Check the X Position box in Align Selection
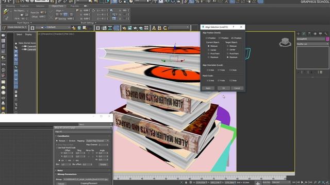The height and width of the screenshot is (185, 330). (206, 38)
